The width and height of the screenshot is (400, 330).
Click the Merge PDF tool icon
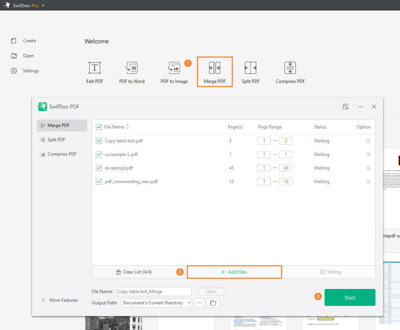(215, 68)
